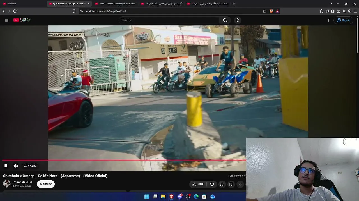Click the 73m views text
359x201 pixels.
click(x=234, y=176)
